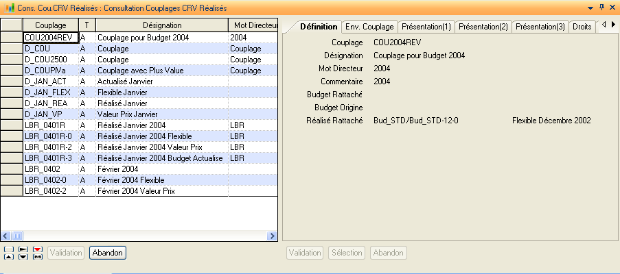Pin the panel with the pushpin icon
620x274 pixels.
pos(601,6)
